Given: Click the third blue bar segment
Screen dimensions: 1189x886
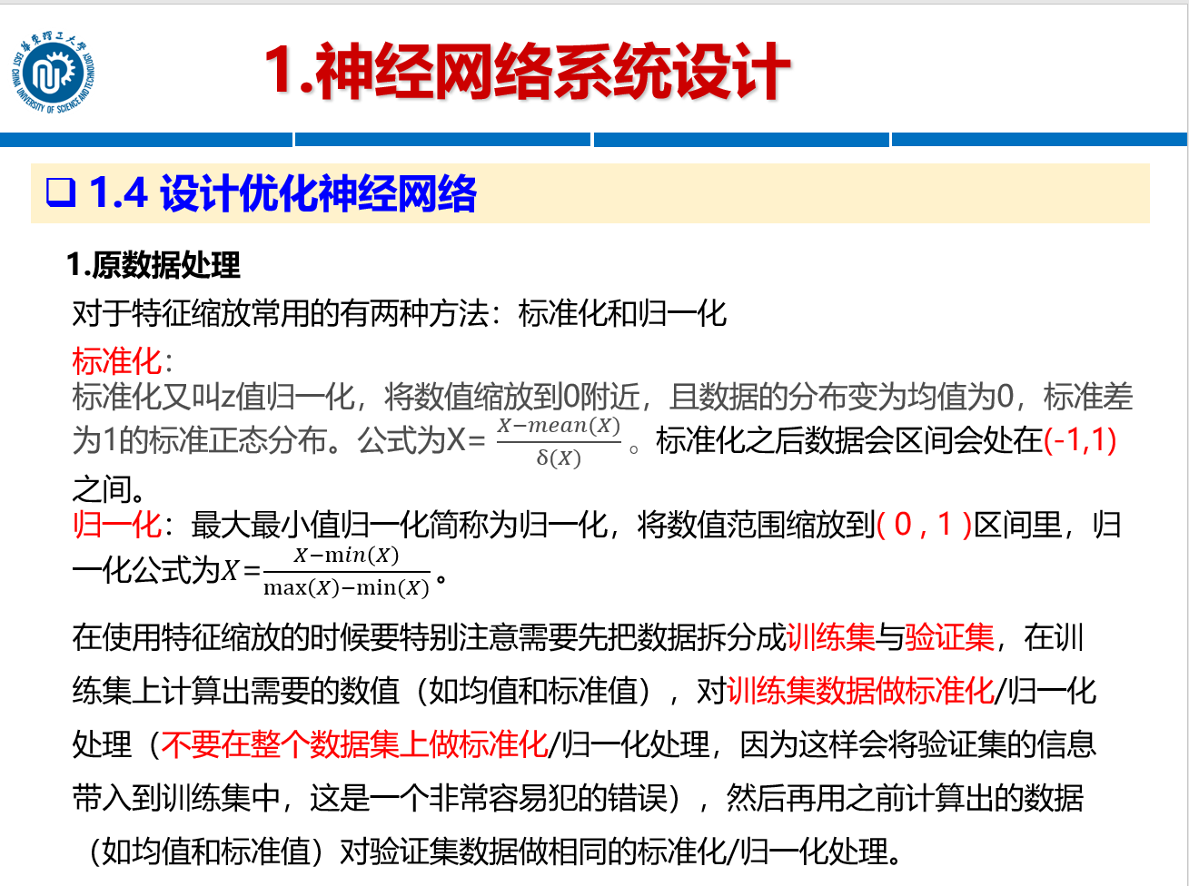Looking at the screenshot, I should pos(740,142).
